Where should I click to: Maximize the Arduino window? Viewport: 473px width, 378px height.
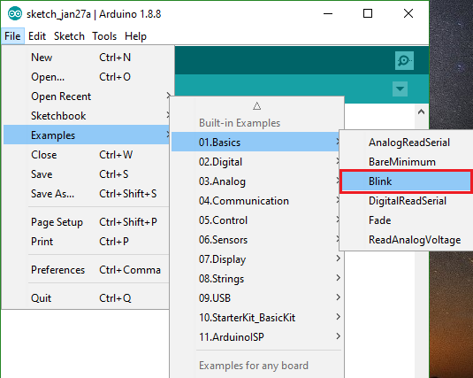(x=368, y=13)
